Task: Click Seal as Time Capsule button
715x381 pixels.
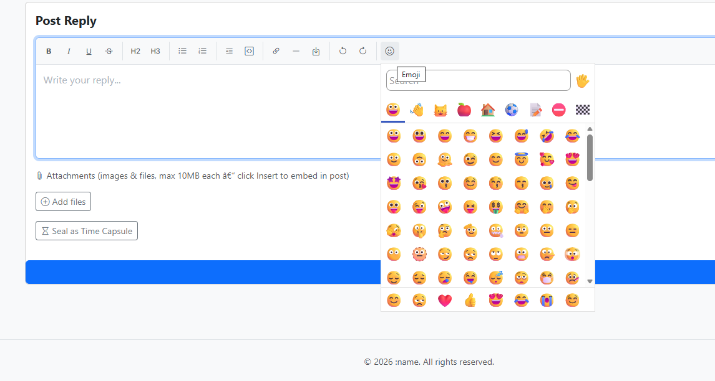Action: (x=87, y=231)
